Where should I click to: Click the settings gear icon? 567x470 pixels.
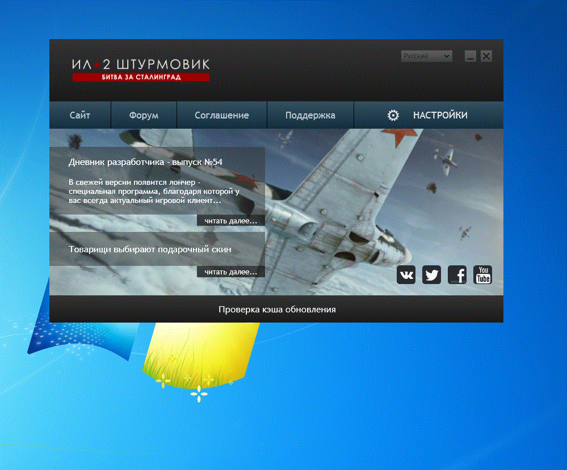click(x=393, y=115)
